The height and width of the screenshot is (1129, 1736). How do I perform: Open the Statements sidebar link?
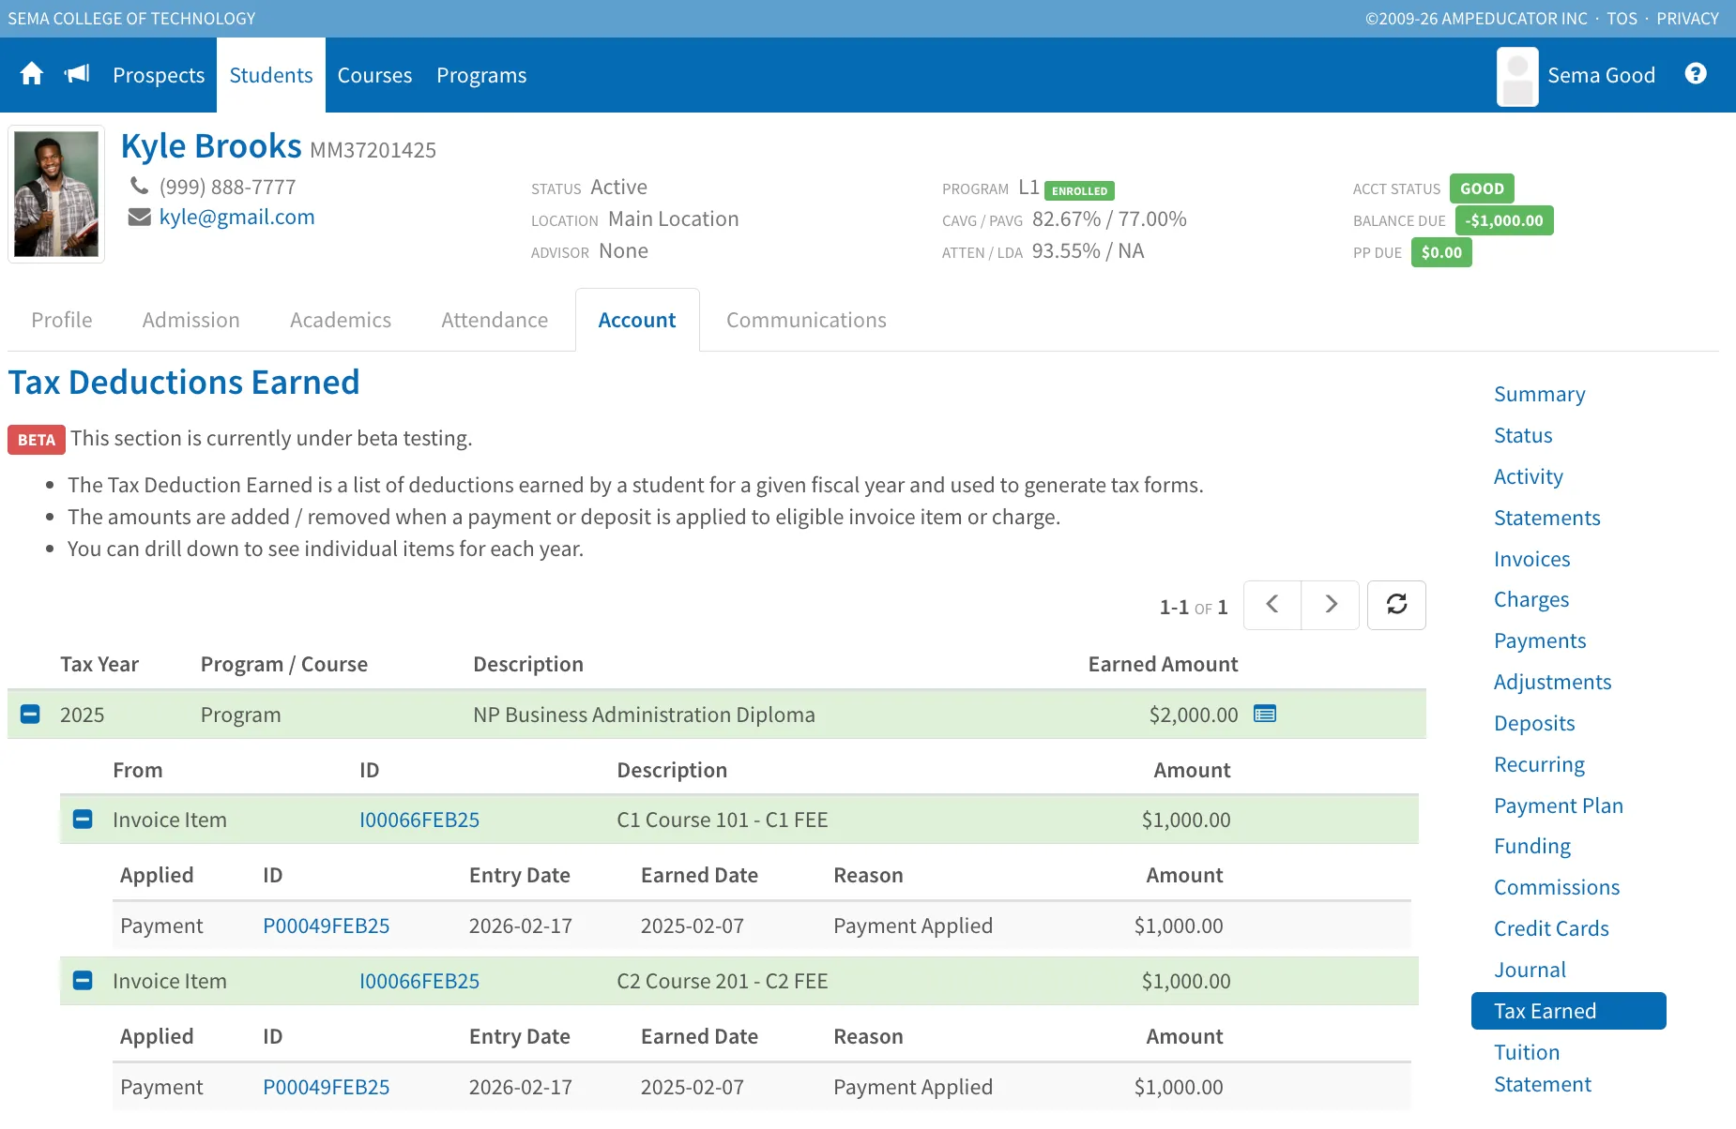click(x=1547, y=518)
